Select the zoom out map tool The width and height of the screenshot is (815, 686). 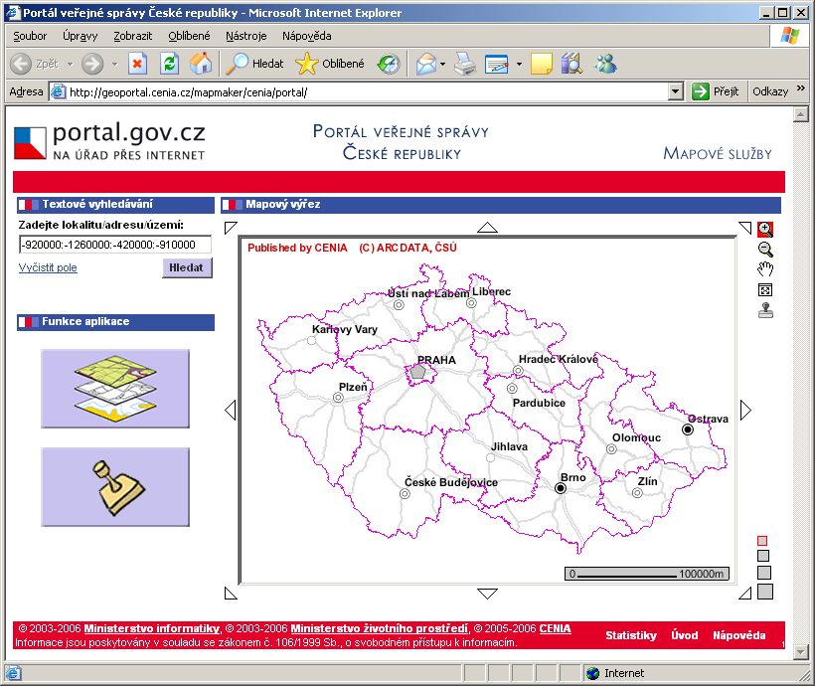click(765, 250)
